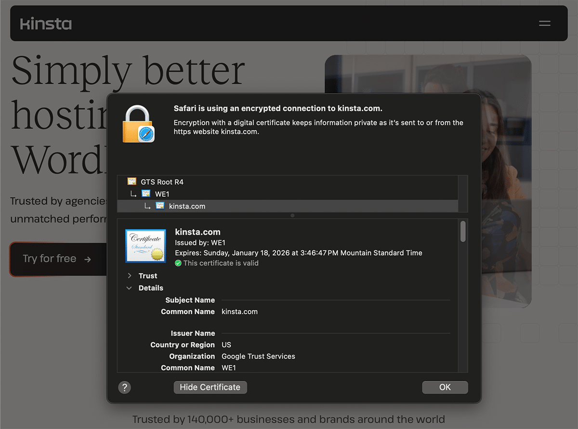578x429 pixels.
Task: Click the Hide Certificate button
Action: [x=210, y=387]
